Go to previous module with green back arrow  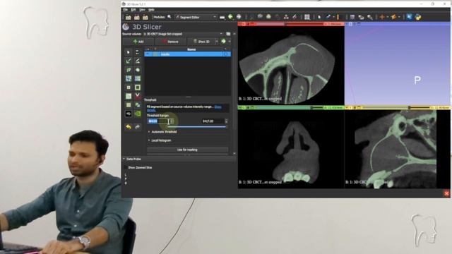tap(230, 17)
